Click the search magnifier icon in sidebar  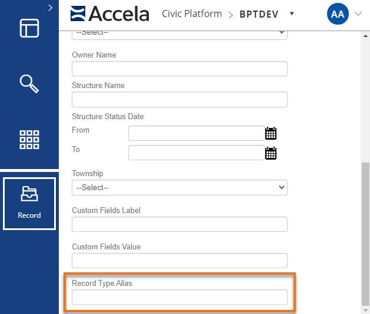29,84
